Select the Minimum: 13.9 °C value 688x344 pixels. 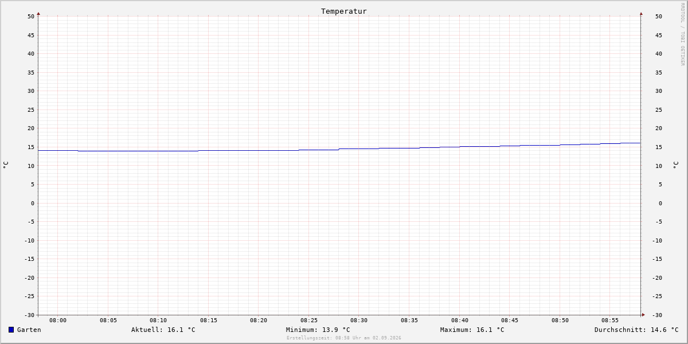318,330
